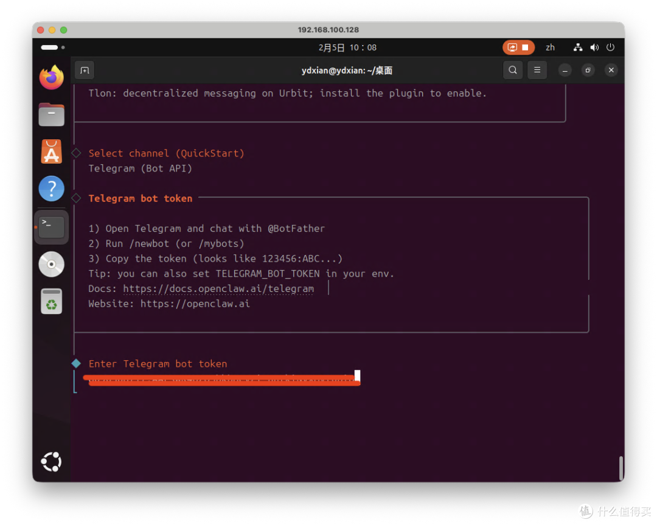Click the terminal scrollbar thumb

coord(621,468)
